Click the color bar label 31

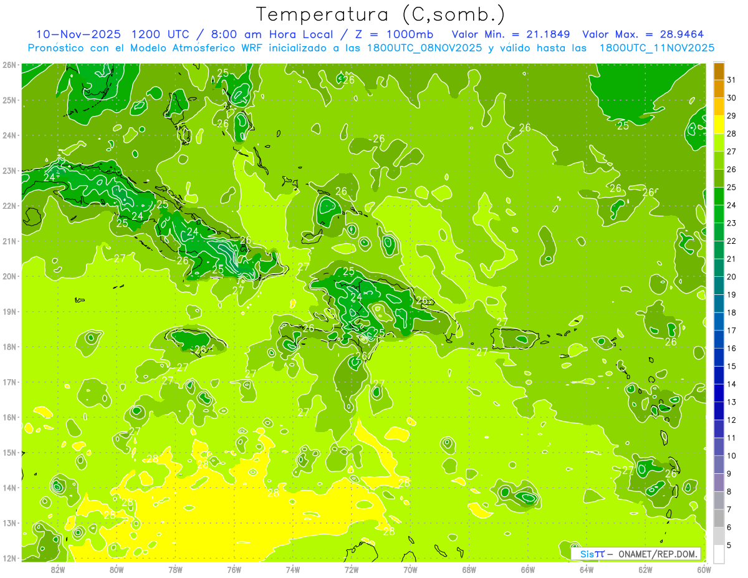(x=731, y=80)
